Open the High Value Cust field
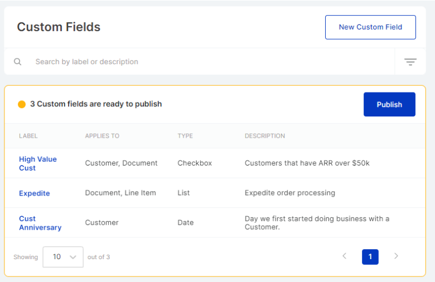The image size is (435, 282). (38, 163)
